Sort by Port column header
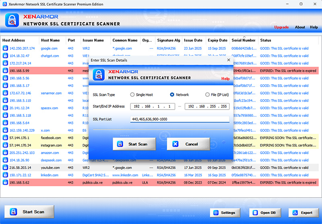 click(x=73, y=40)
